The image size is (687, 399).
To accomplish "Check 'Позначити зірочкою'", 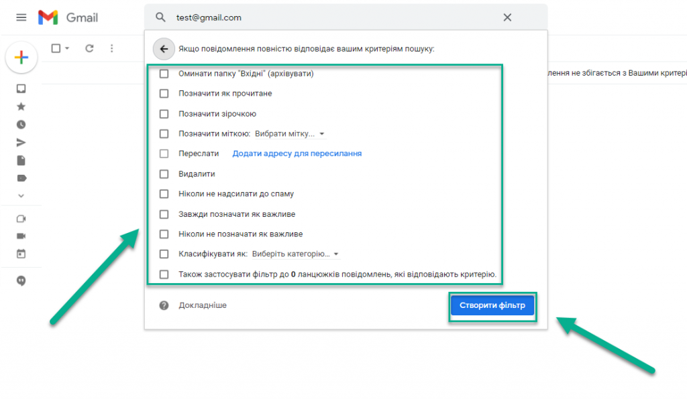I will (164, 114).
